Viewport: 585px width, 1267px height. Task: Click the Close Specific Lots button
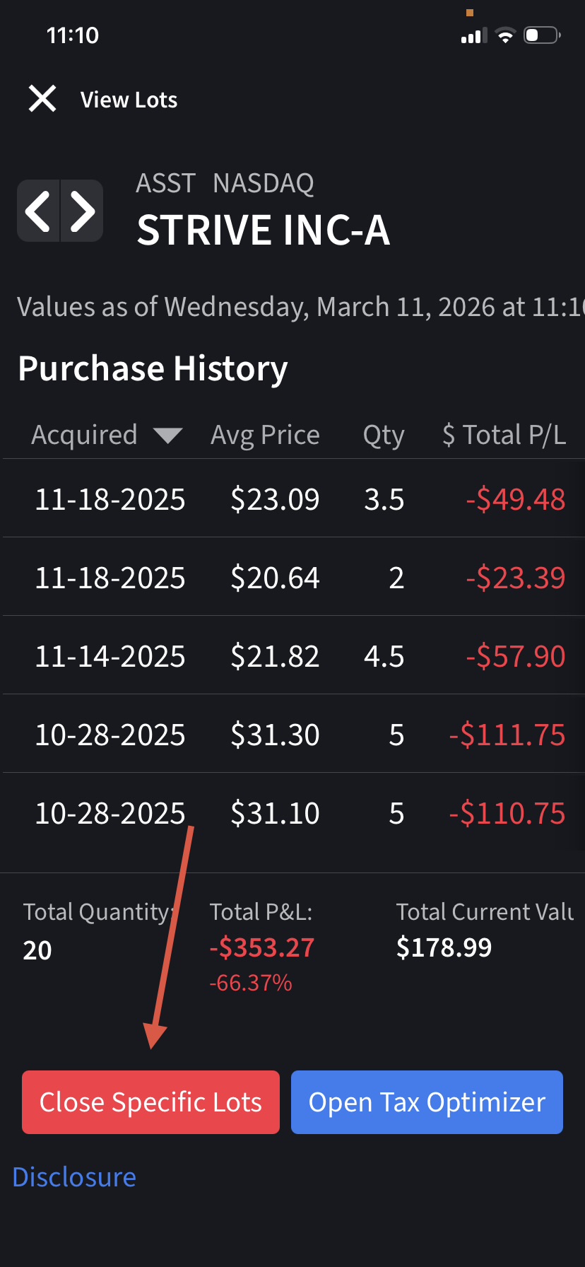(150, 1102)
